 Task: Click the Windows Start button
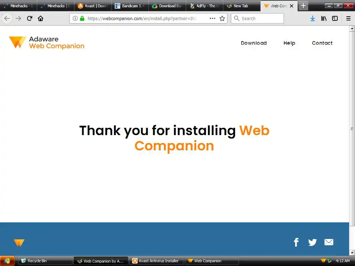[x=7, y=261]
